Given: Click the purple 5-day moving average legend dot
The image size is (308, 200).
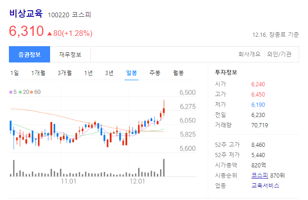Looking at the screenshot, I should [11, 92].
